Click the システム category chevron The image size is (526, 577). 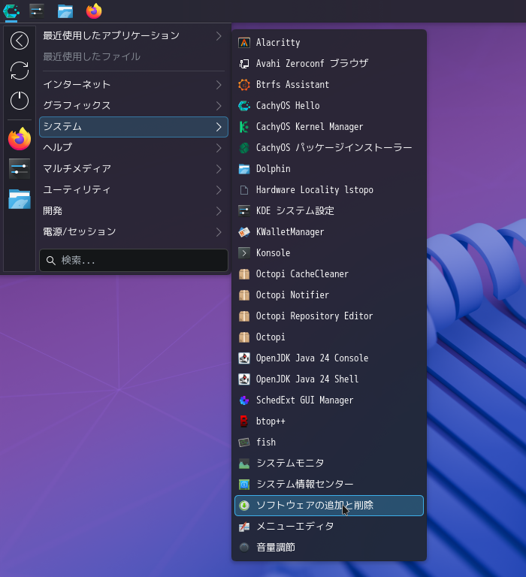pos(219,127)
